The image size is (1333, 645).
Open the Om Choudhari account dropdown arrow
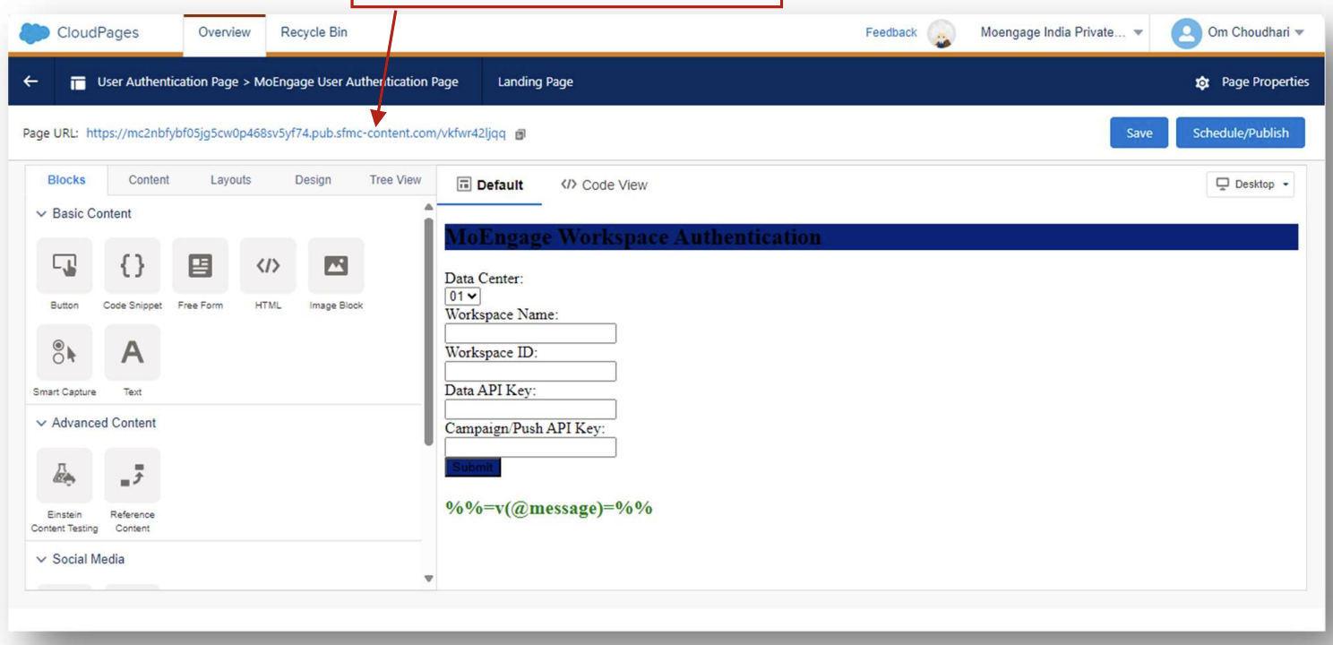tap(1300, 33)
